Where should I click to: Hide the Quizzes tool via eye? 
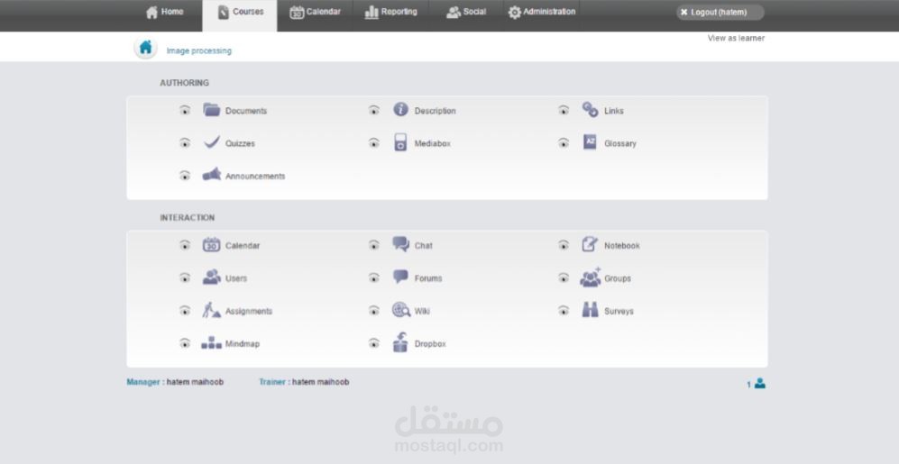tap(185, 142)
